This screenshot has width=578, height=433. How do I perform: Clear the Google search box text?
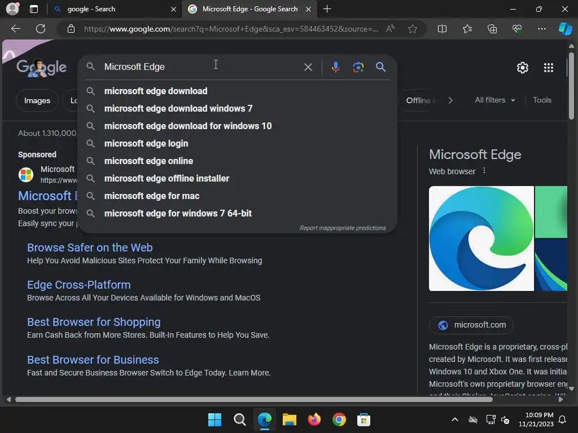[308, 67]
